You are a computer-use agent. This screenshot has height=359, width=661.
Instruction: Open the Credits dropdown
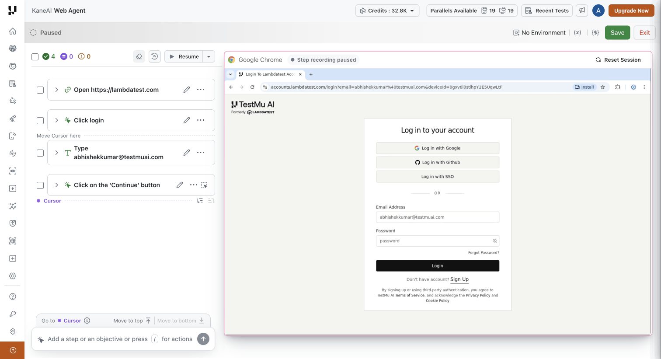pyautogui.click(x=387, y=10)
